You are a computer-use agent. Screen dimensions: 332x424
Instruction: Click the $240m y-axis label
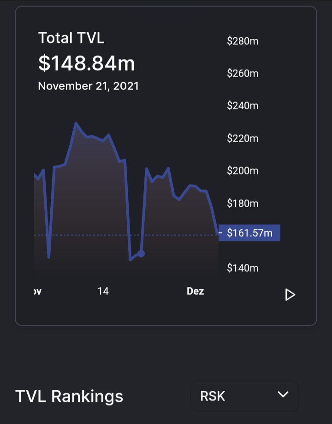[x=243, y=106]
